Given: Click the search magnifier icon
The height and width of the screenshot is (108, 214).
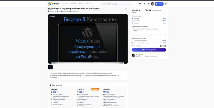Looking at the screenshot, I should coord(102,4).
